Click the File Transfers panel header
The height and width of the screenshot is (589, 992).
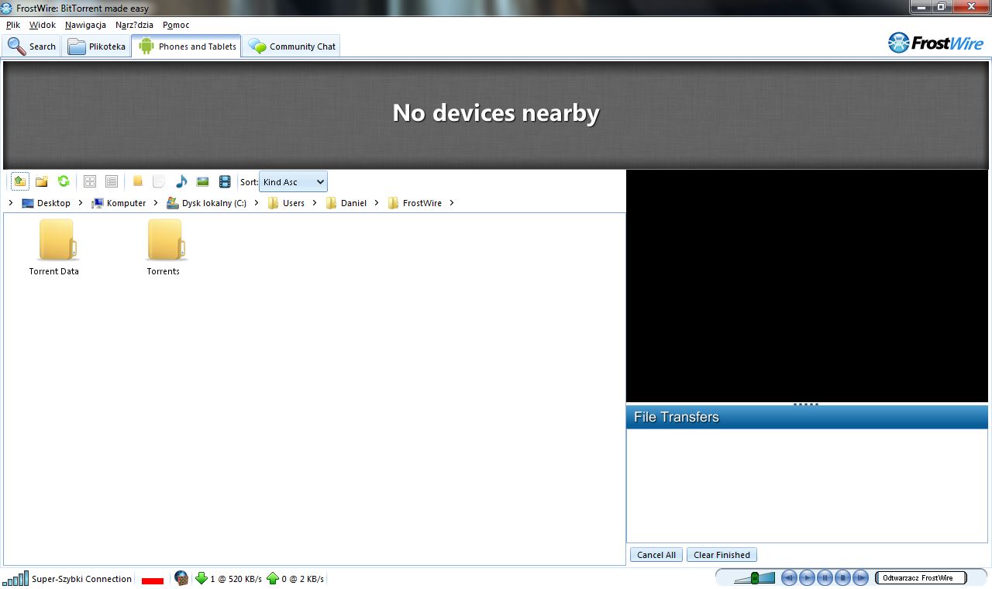pos(807,417)
